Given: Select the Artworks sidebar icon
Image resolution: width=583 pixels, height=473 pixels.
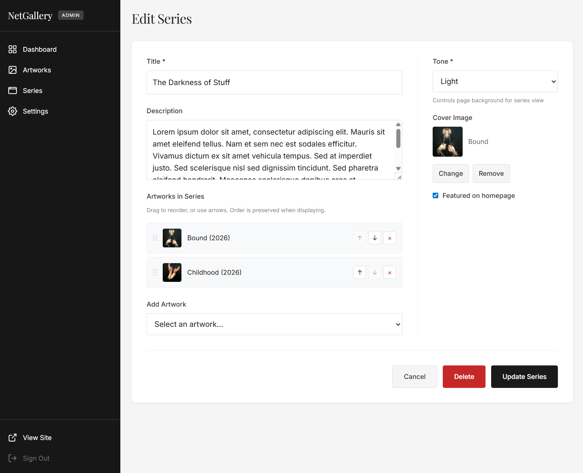Looking at the screenshot, I should 12,70.
